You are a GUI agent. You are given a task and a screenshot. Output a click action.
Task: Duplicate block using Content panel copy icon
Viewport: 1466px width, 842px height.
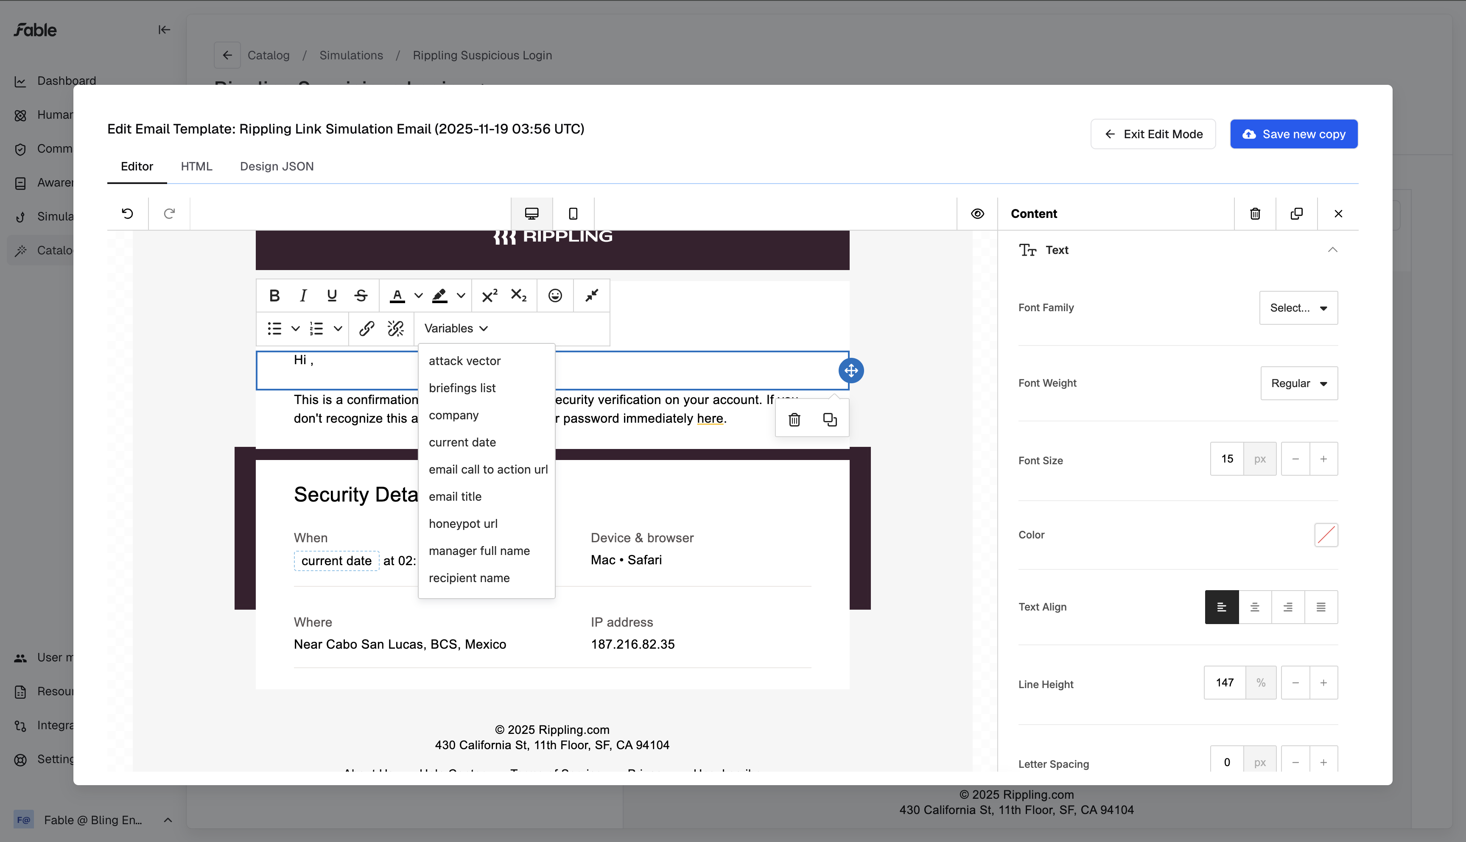[1296, 213]
